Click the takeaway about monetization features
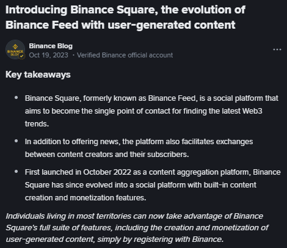The image size is (287, 248). coord(153,185)
